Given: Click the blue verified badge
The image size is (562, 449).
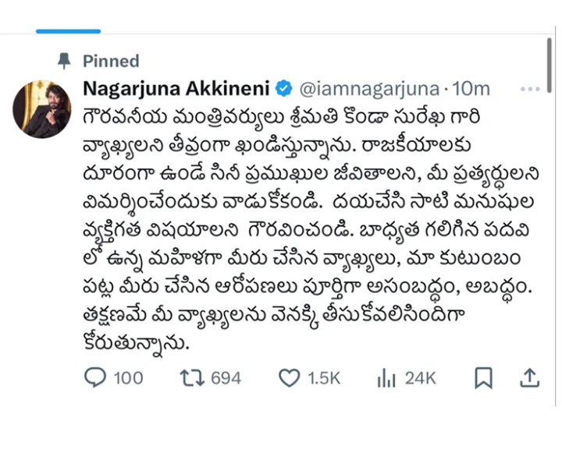Looking at the screenshot, I should tap(284, 87).
